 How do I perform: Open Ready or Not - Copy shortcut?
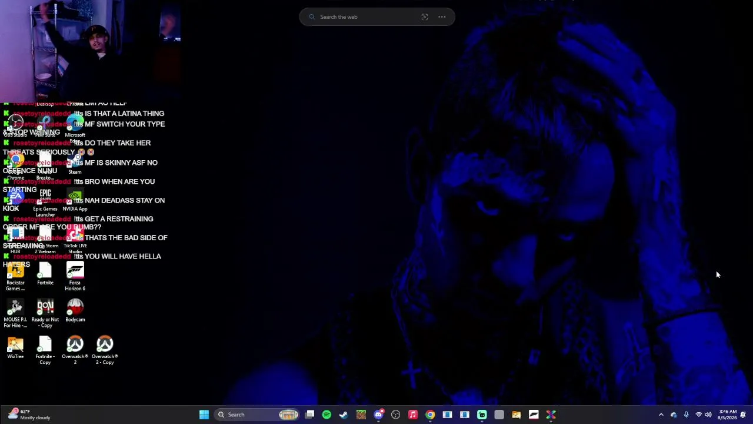click(45, 314)
